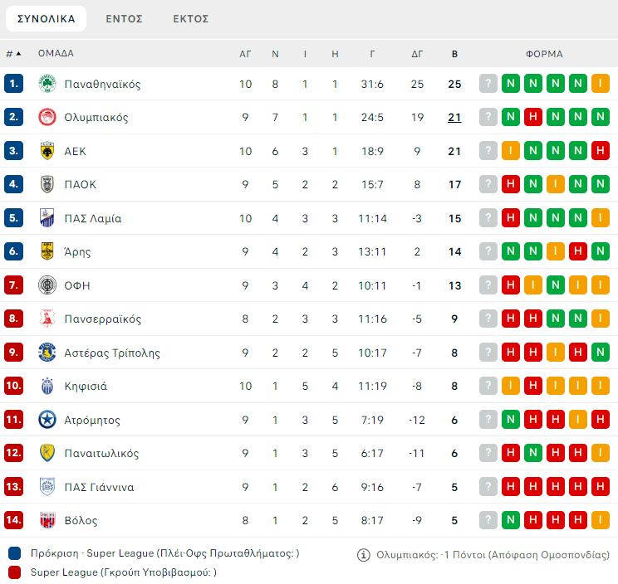
Task: Open the ΠΑΣ Λαμία team link
Action: coord(92,218)
